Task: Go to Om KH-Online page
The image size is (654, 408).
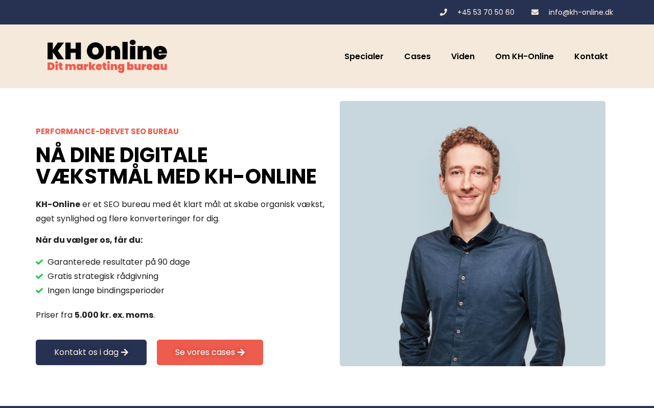Action: coord(524,57)
